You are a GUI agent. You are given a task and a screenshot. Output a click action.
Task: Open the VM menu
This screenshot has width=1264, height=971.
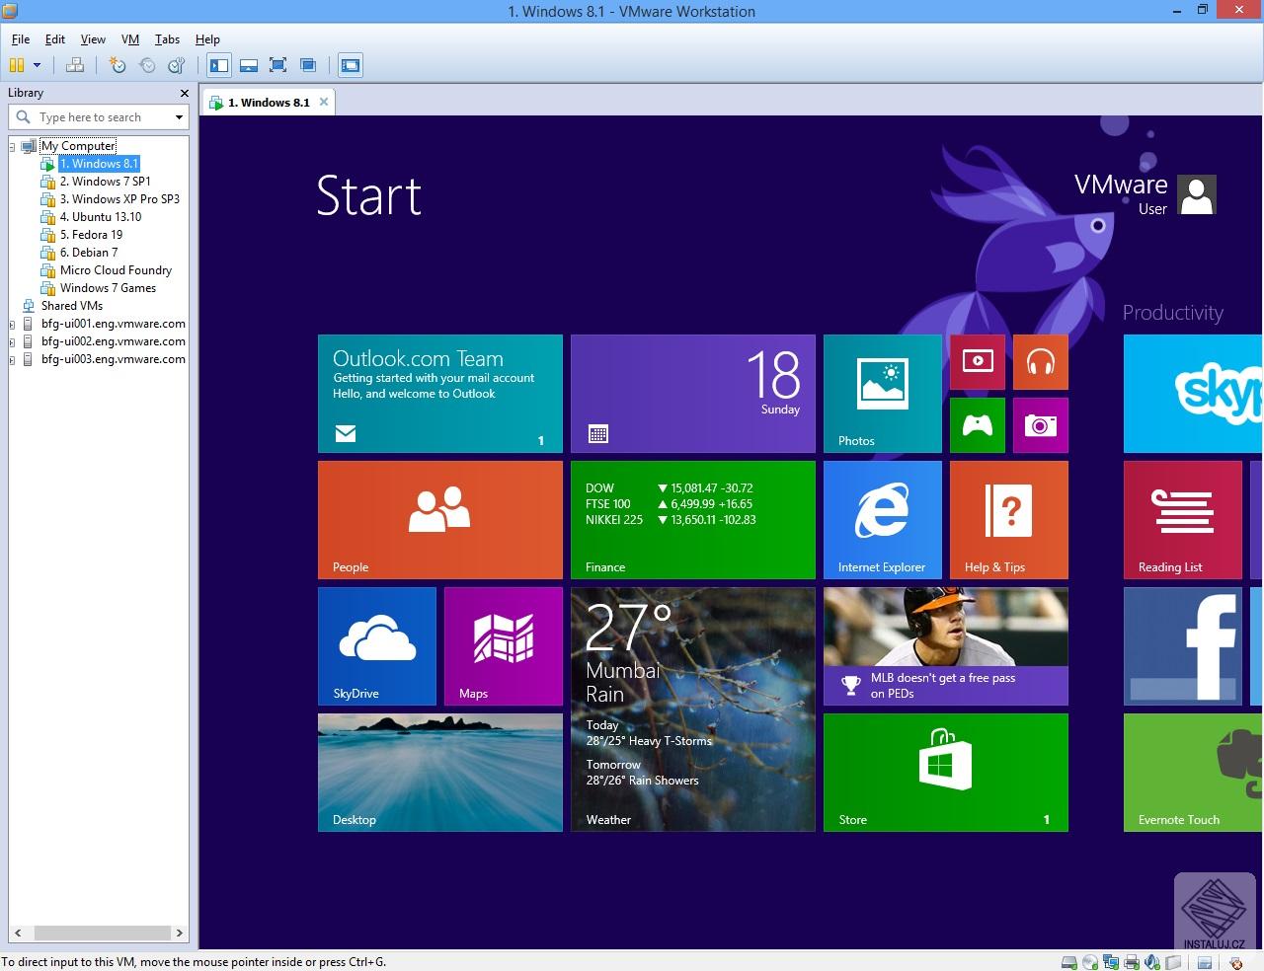click(x=130, y=39)
